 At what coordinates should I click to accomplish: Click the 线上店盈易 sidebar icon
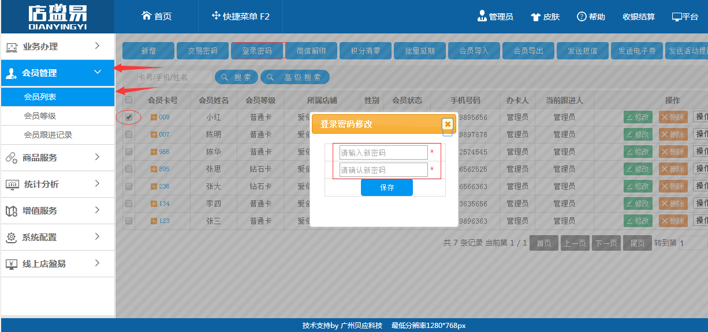(x=11, y=264)
